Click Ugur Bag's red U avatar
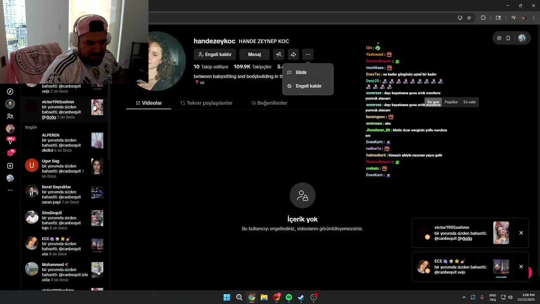The image size is (540, 304). tap(32, 165)
